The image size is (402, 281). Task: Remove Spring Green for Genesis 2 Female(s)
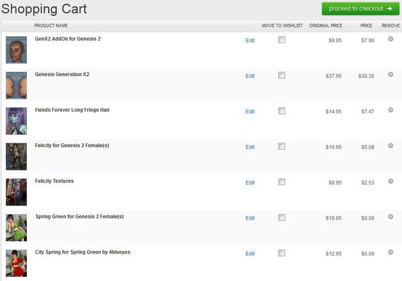point(391,217)
